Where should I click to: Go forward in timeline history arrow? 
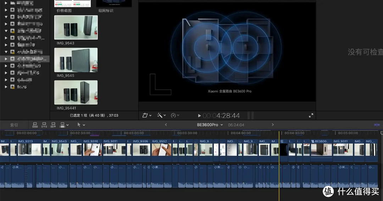[273, 125]
